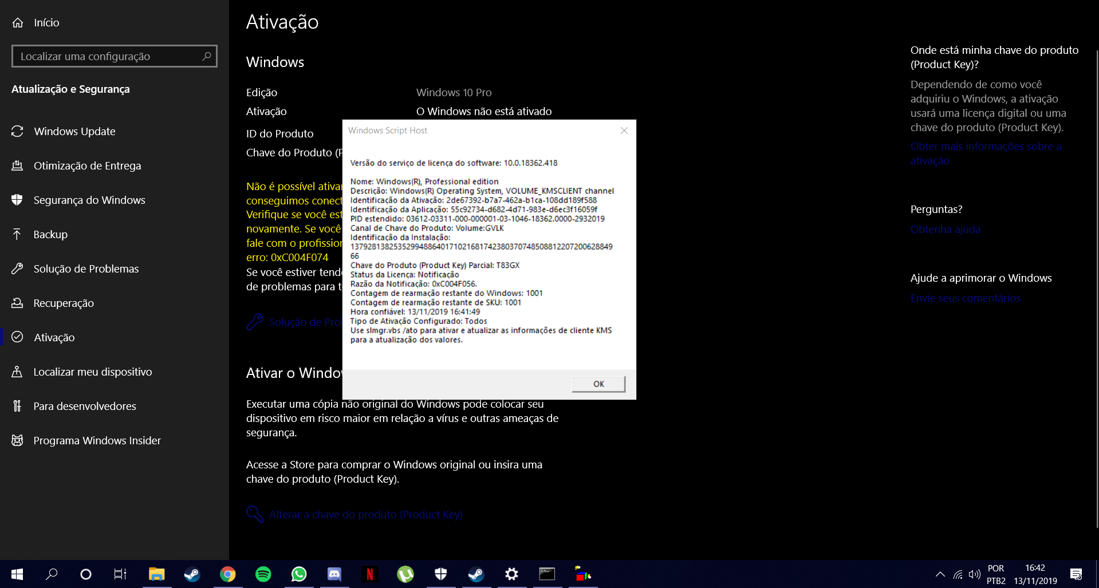Viewport: 1099px width, 588px height.
Task: Click Envie seus comentários link
Action: click(966, 298)
